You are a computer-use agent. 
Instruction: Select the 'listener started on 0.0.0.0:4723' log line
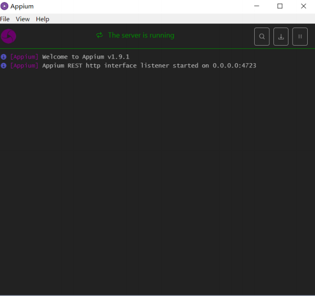coord(149,66)
